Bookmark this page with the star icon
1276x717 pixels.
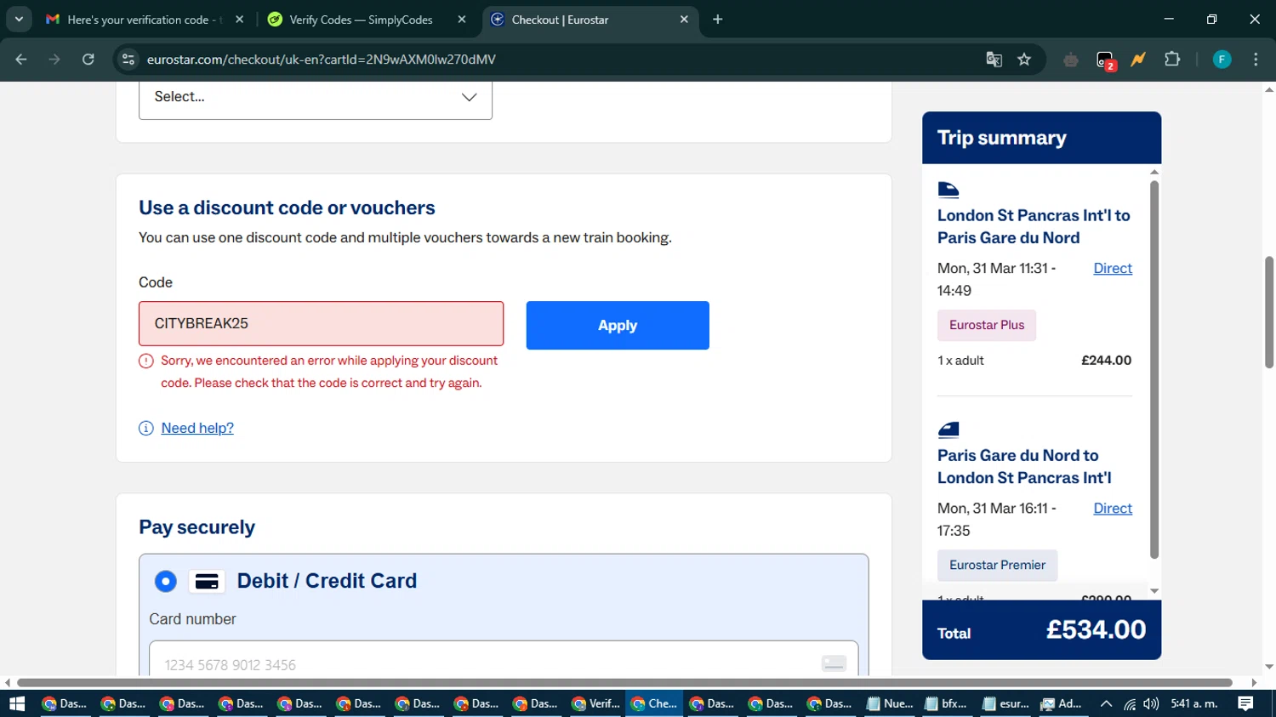coord(1024,60)
